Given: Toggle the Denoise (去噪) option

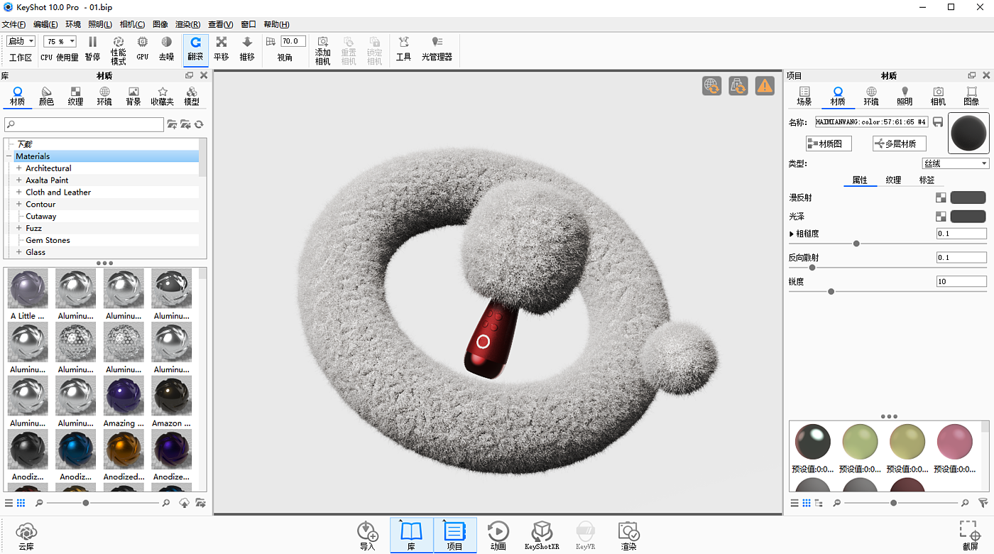Looking at the screenshot, I should coord(166,48).
